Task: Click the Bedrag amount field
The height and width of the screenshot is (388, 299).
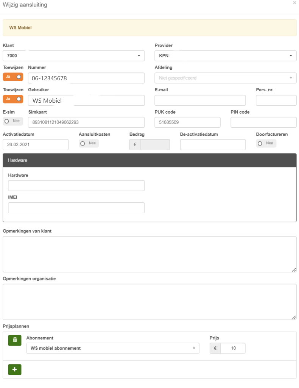Action: [155, 144]
